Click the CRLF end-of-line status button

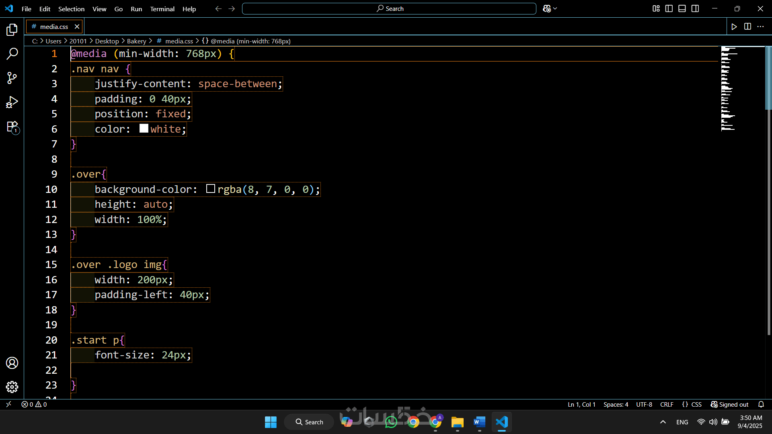(x=667, y=404)
